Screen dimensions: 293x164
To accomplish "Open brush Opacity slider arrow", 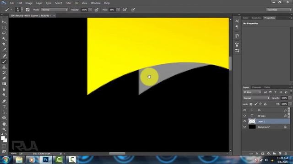I will [x=90, y=10].
